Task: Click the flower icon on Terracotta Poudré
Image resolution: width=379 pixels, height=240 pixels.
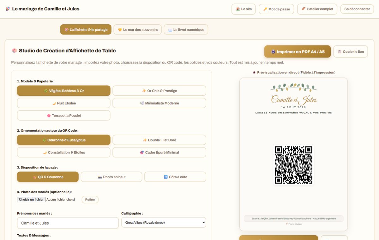Action: [49, 116]
